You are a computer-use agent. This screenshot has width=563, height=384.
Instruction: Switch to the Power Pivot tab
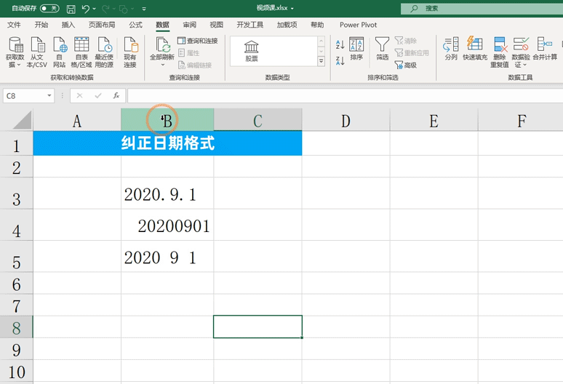click(x=359, y=25)
